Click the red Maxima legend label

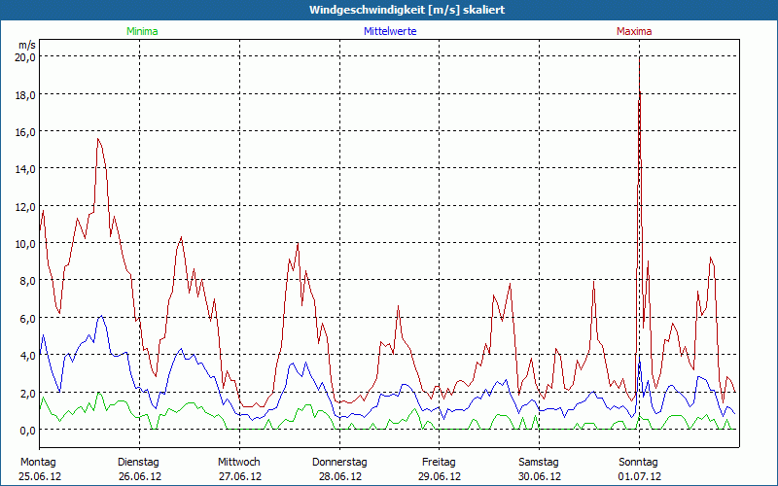(x=634, y=31)
